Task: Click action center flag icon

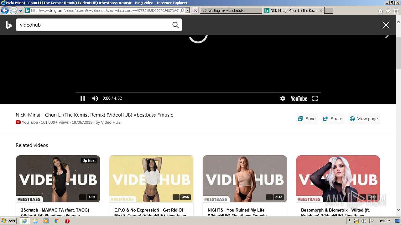Action: pyautogui.click(x=371, y=221)
